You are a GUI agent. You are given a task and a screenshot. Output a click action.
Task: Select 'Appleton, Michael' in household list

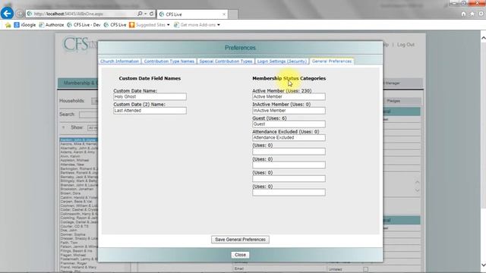point(74,160)
